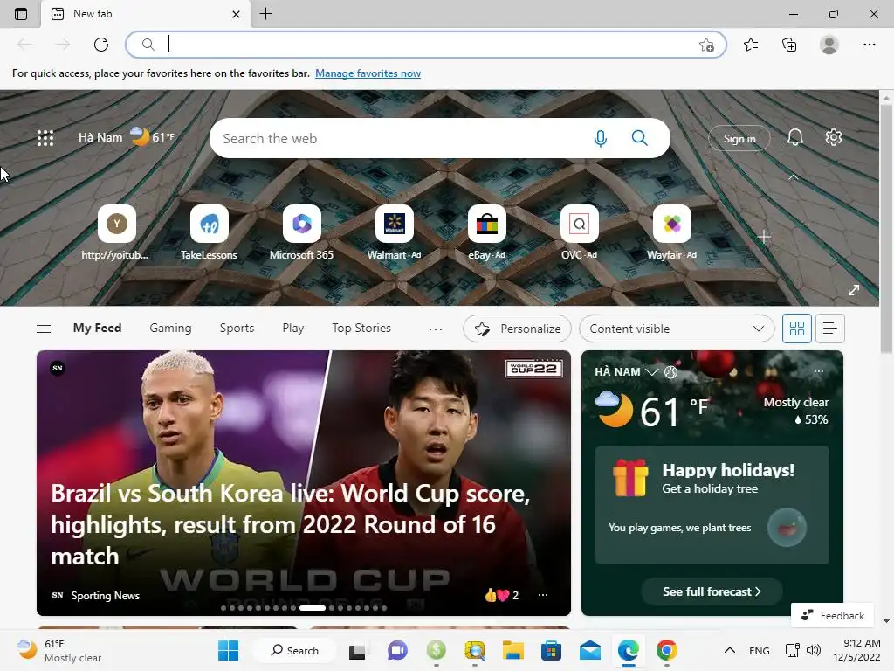The image size is (894, 671).
Task: Show hidden system tray icons
Action: [729, 650]
